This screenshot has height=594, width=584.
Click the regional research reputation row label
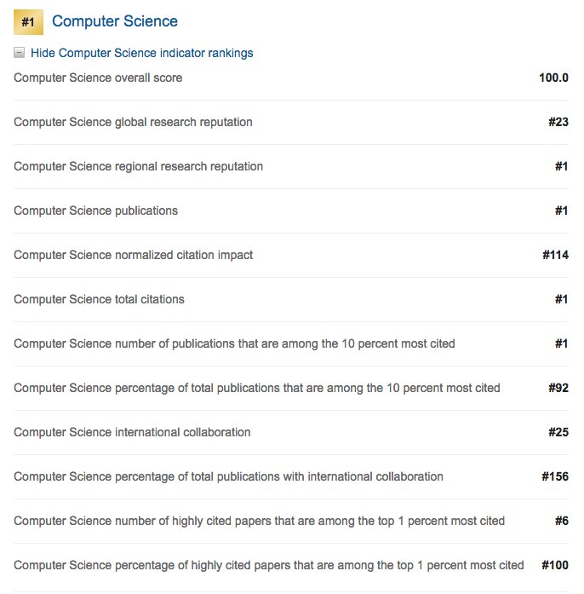click(x=138, y=166)
